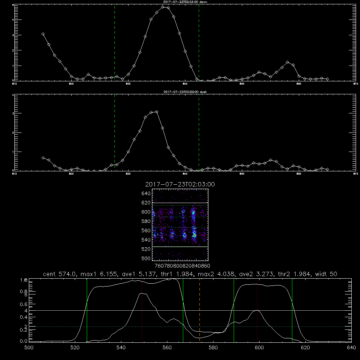
Task: Select the highest diamond marker on the dusk curve
Action: tap(157, 112)
